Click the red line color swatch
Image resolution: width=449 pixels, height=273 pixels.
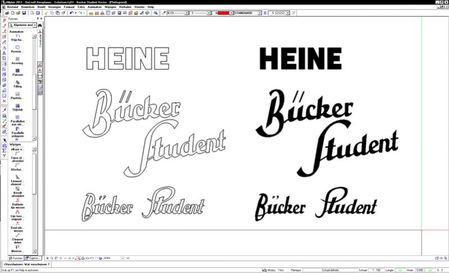point(223,13)
